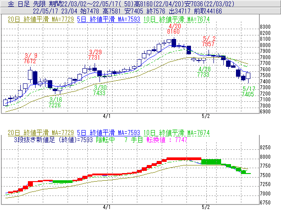Click the 6750 axis label on lower chart

coord(265,203)
